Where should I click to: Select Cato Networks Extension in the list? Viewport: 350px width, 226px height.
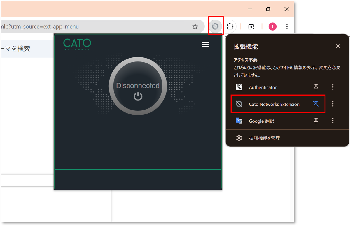(274, 104)
